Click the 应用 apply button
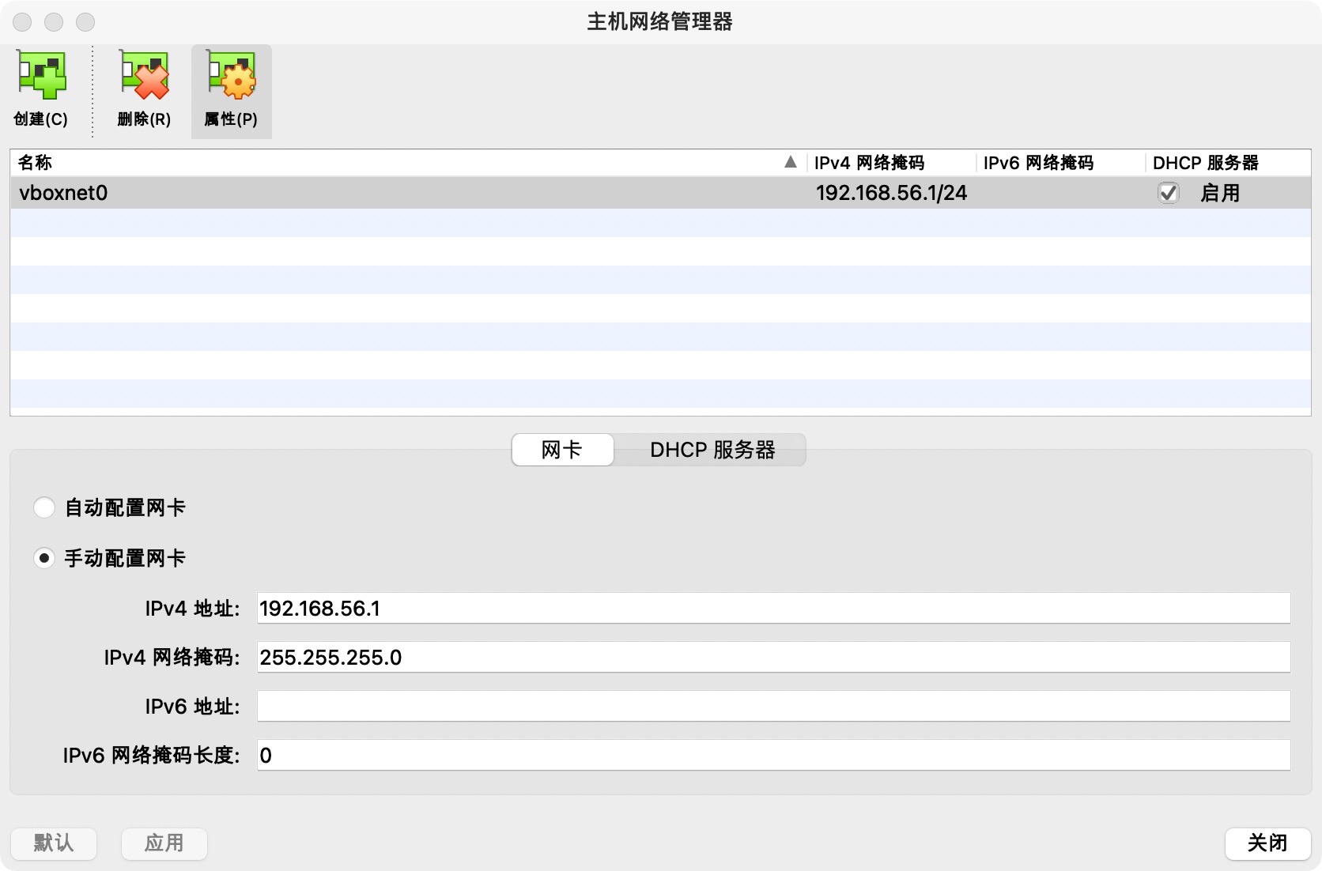This screenshot has width=1322, height=871. pyautogui.click(x=164, y=843)
